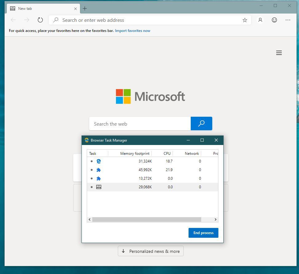Screen dimensions: 299x274
Task: Focus the Search the web box
Action: [x=140, y=123]
